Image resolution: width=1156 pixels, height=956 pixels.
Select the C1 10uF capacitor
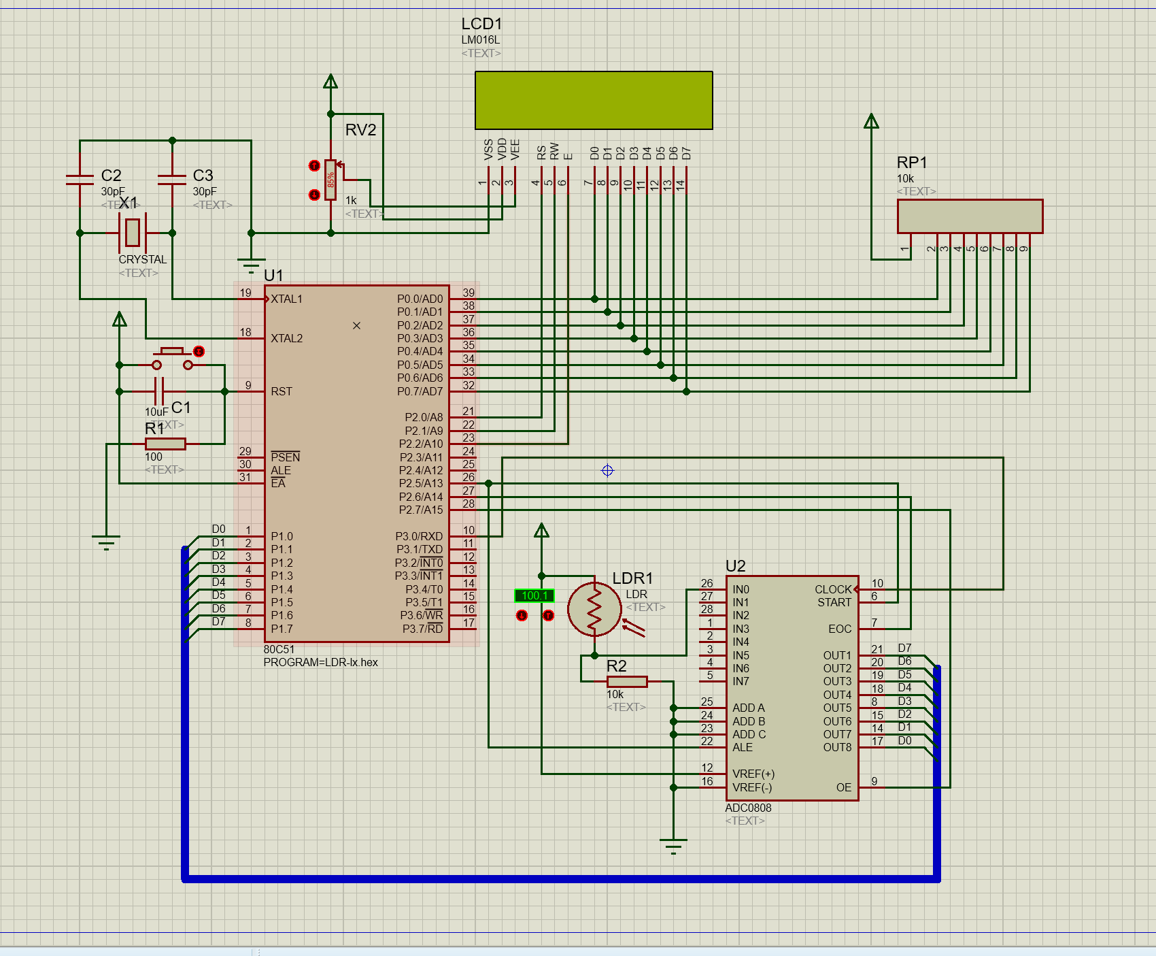click(x=159, y=392)
